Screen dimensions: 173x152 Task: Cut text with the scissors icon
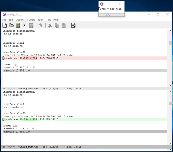(x=50, y=25)
